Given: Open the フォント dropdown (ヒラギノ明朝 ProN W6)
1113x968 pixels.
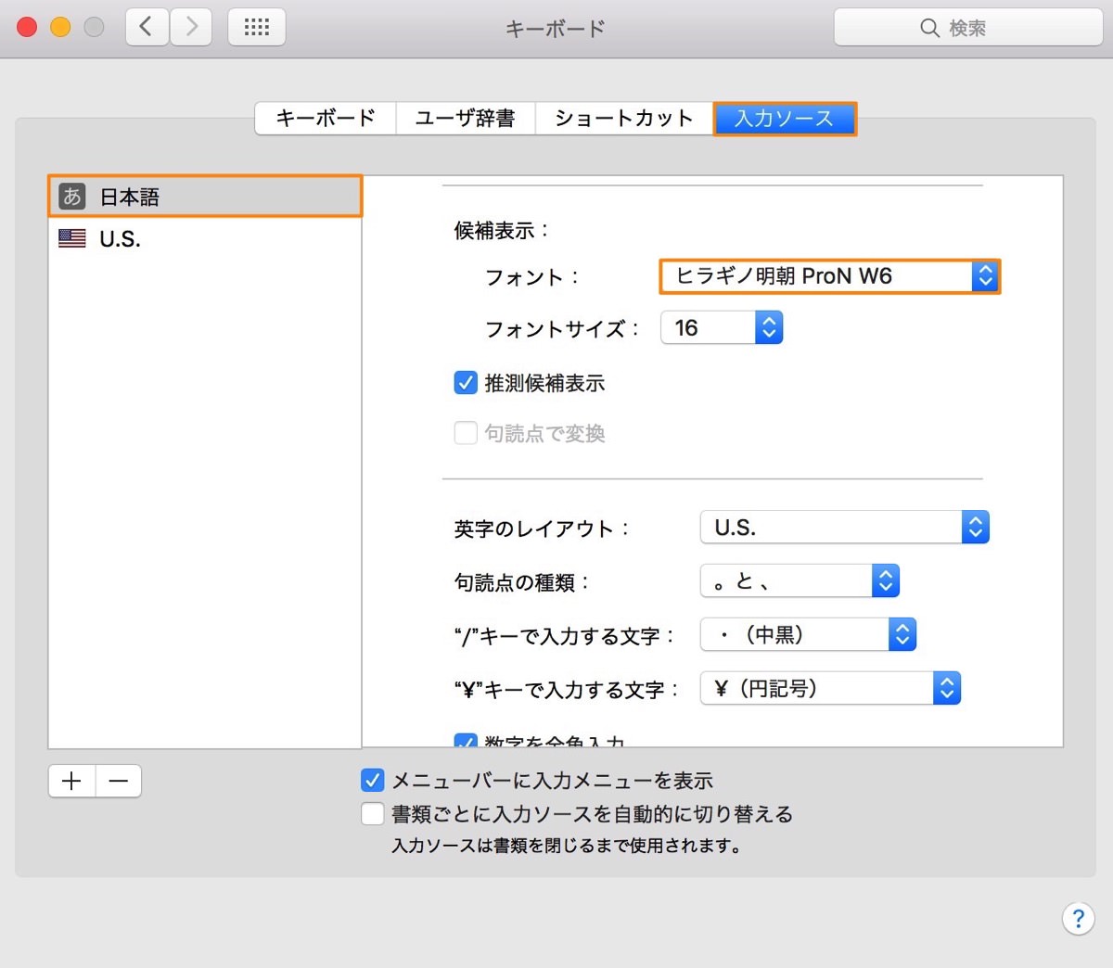Looking at the screenshot, I should (x=830, y=276).
